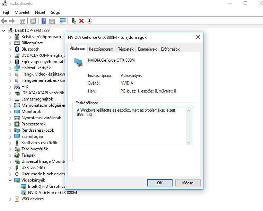The width and height of the screenshot is (263, 211).
Task: Open the Súgó menu
Action: pos(55,12)
